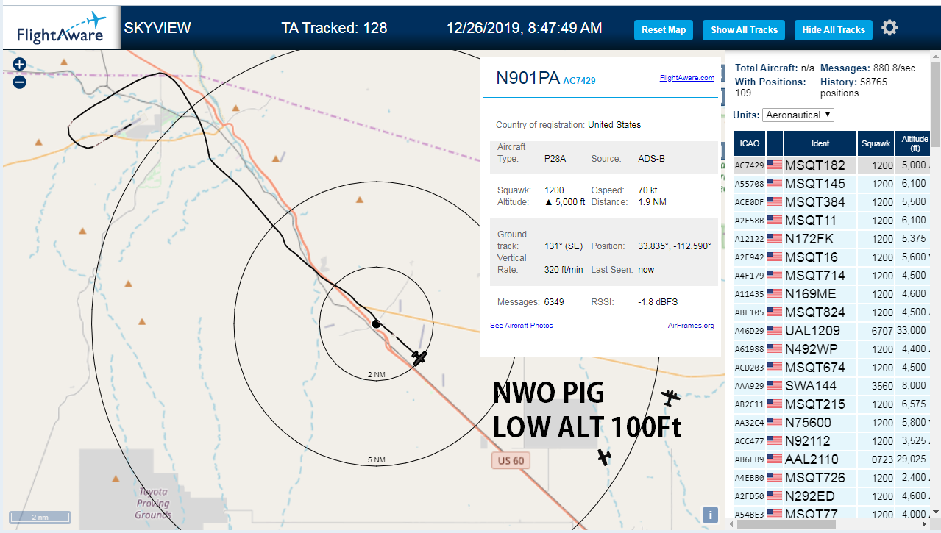The width and height of the screenshot is (941, 533).
Task: Open See Aircraft Photos link
Action: click(x=521, y=325)
